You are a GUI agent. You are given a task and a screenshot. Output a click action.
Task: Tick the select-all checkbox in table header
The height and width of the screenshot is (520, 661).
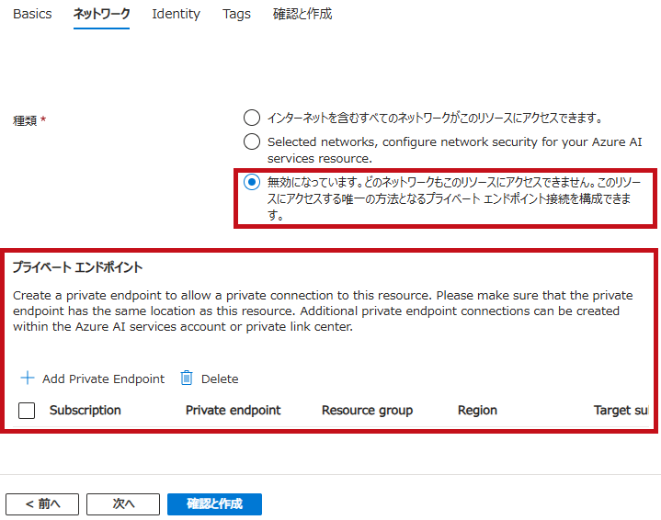tap(27, 411)
